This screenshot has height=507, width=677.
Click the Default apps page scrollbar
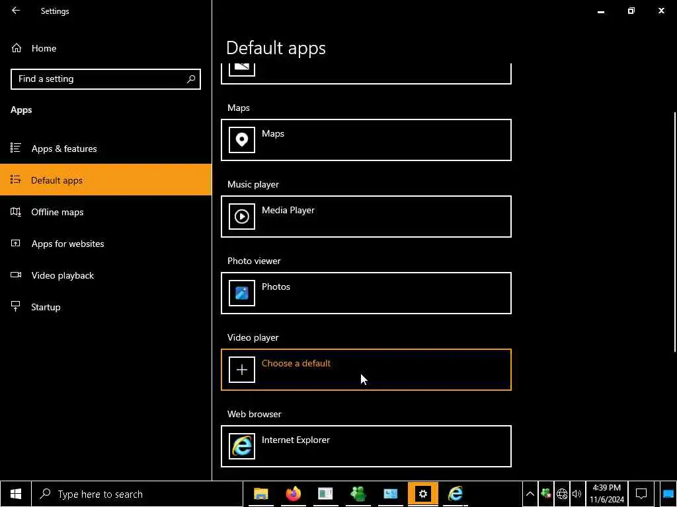click(675, 232)
